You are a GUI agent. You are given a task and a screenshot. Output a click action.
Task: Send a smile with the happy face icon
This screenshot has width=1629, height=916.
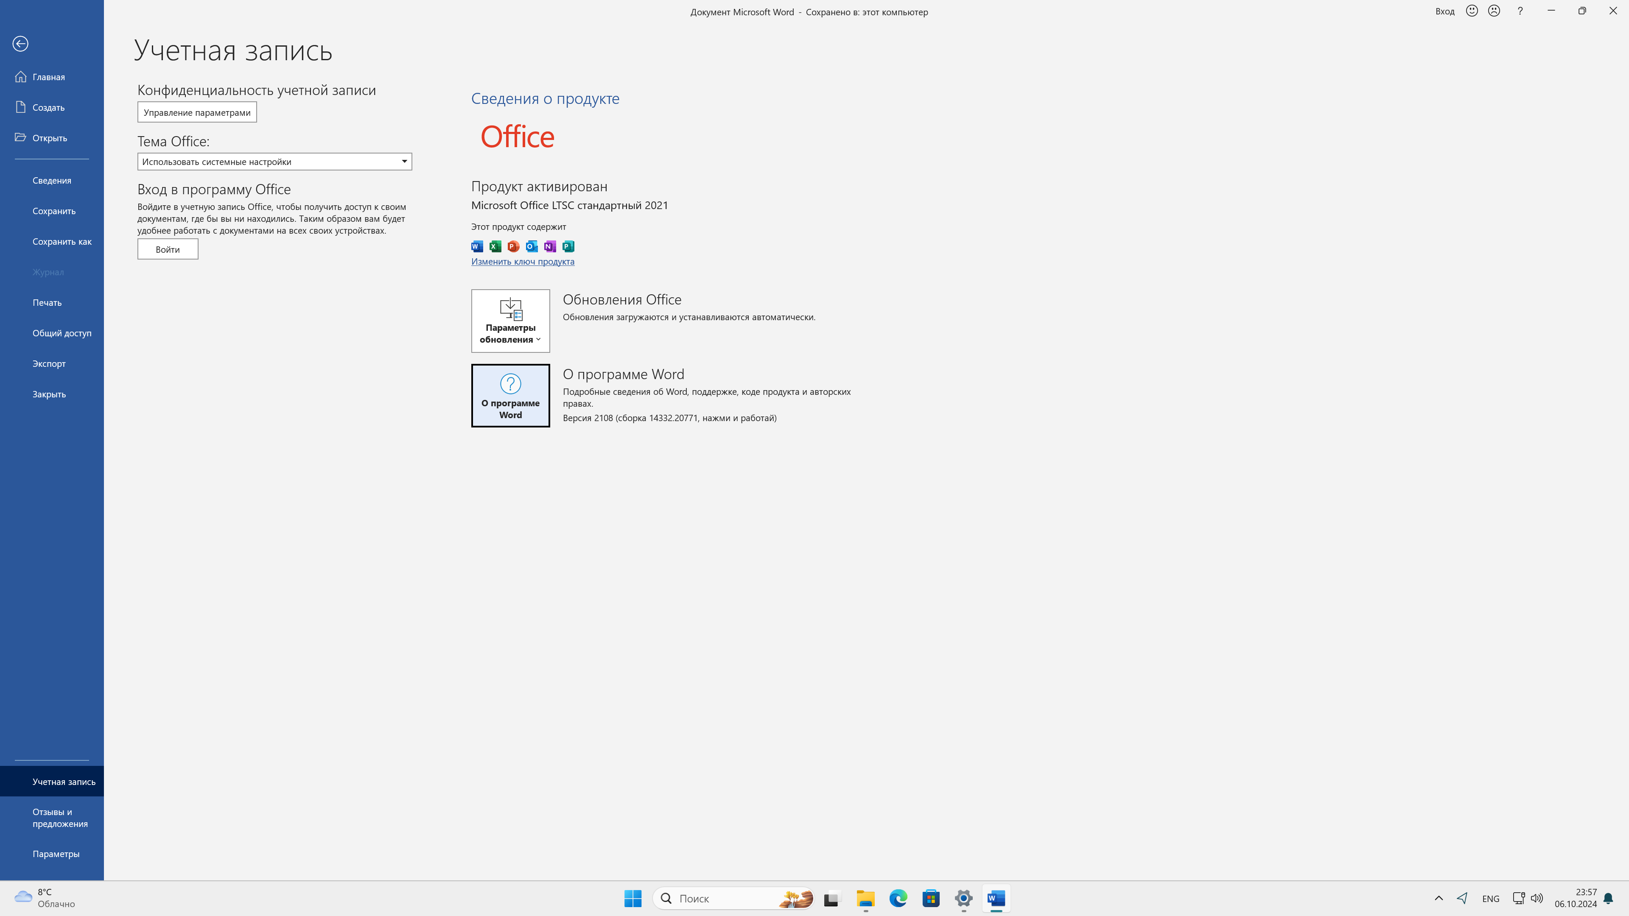click(1472, 11)
